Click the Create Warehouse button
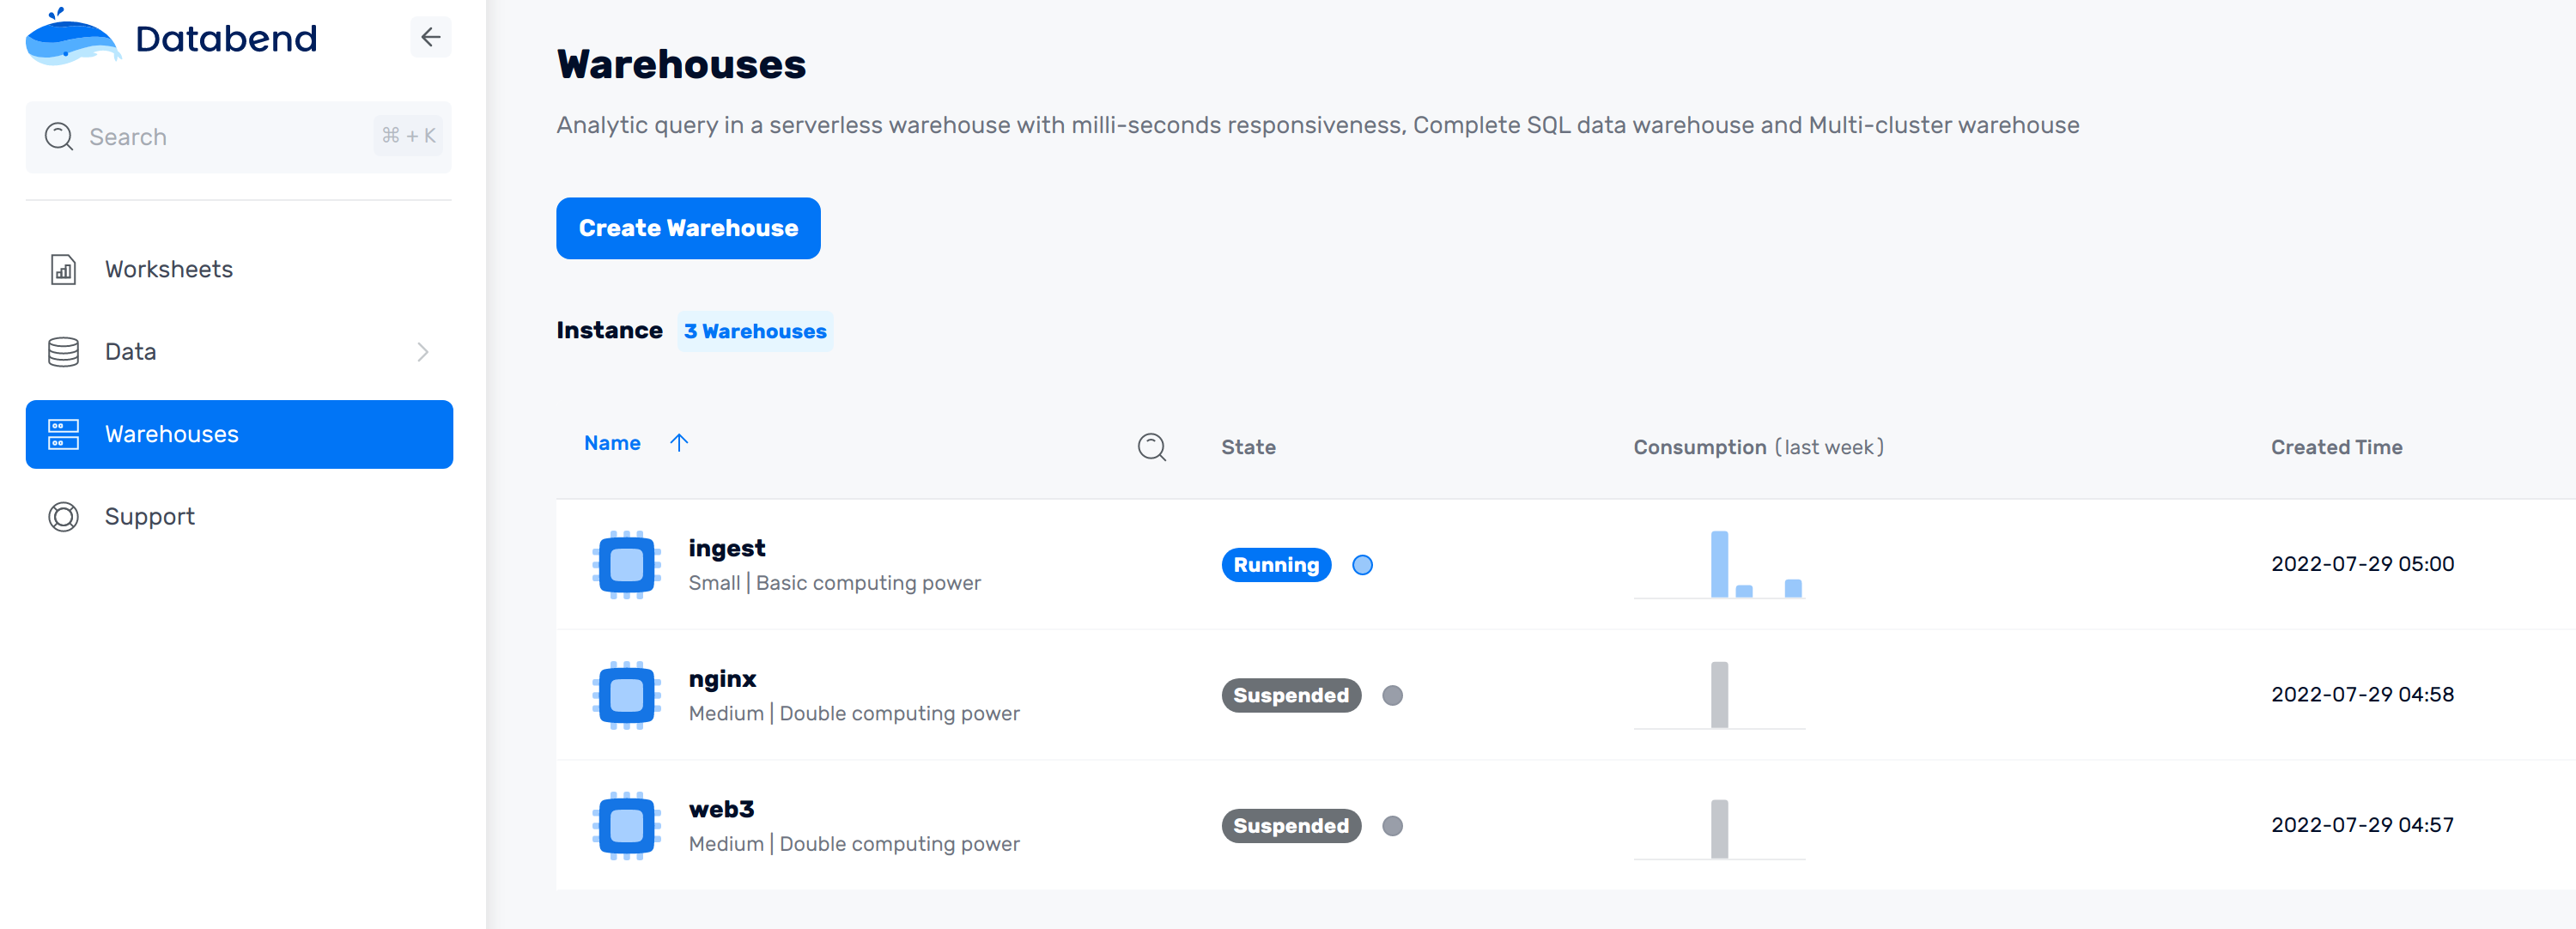Viewport: 2576px width, 929px height. point(688,228)
